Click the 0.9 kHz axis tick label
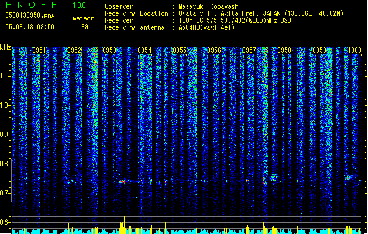 (x=5, y=135)
